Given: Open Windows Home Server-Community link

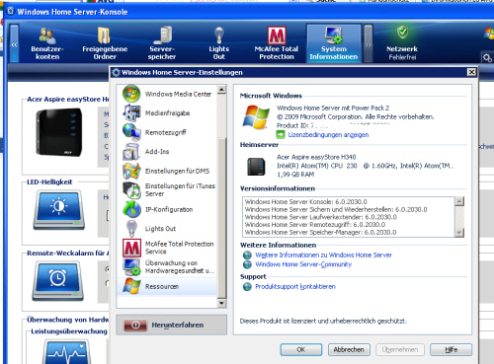Looking at the screenshot, I should click(303, 264).
